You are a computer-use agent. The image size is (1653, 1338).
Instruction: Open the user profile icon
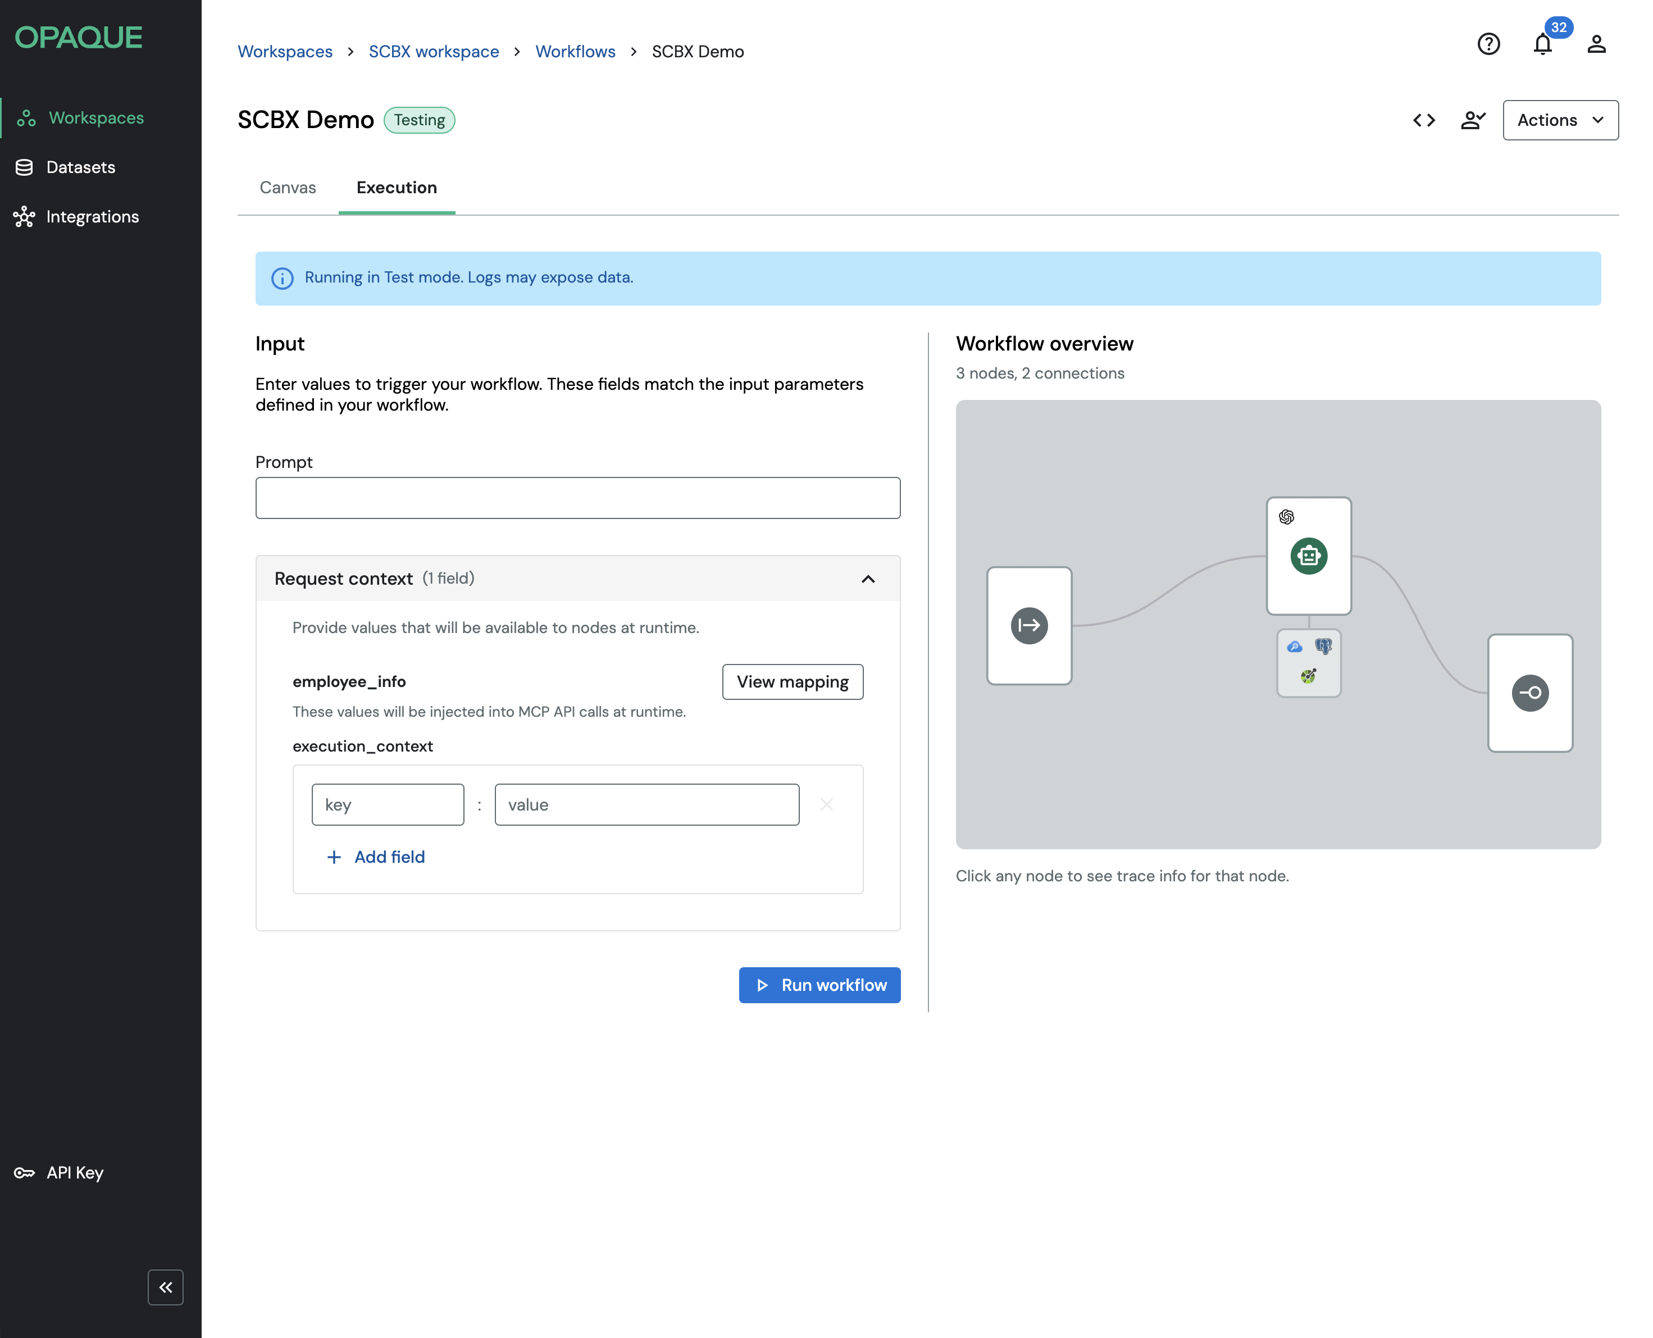[1596, 44]
